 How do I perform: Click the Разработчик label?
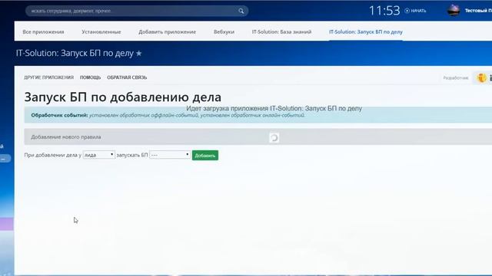(x=456, y=78)
